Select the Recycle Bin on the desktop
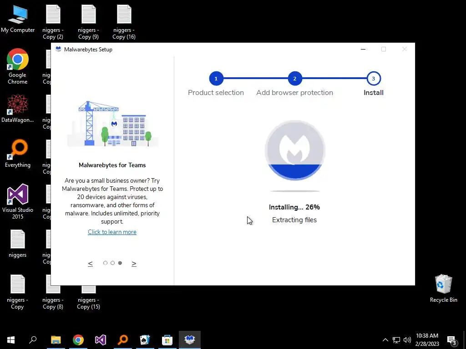Viewport: 466px width, 349px height. (443, 289)
